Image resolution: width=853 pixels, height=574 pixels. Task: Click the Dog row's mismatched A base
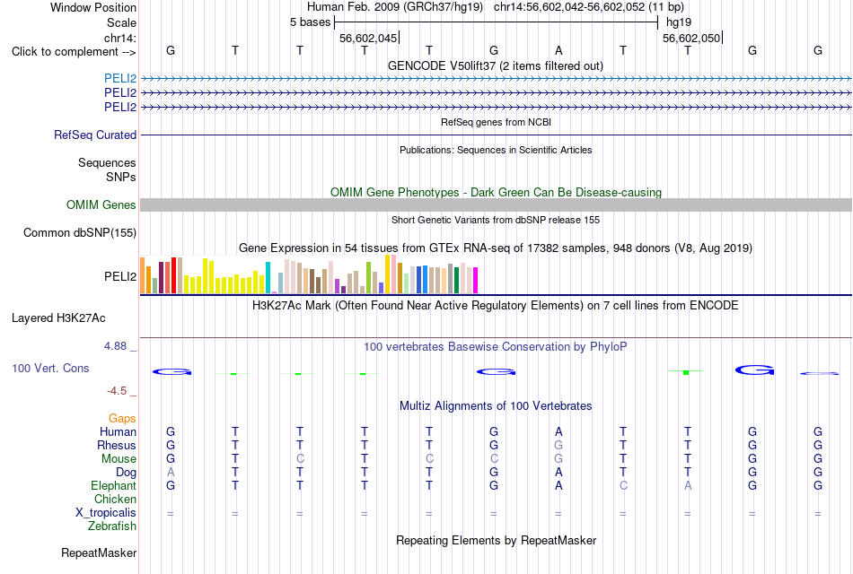tap(171, 473)
